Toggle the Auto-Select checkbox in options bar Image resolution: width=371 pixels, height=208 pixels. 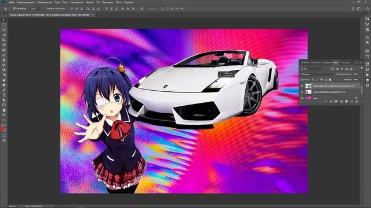tap(14, 9)
